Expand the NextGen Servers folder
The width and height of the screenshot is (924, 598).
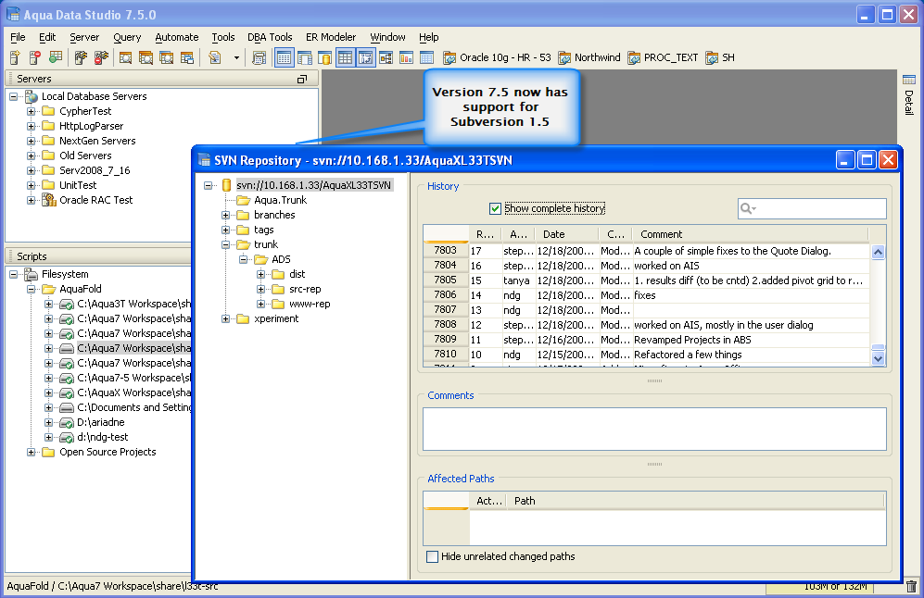(x=32, y=141)
